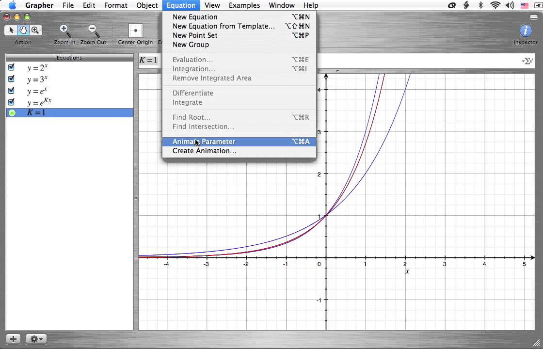Open the View menu
The width and height of the screenshot is (543, 349).
(212, 5)
